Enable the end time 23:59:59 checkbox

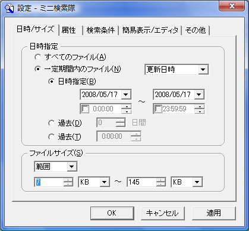click(158, 109)
